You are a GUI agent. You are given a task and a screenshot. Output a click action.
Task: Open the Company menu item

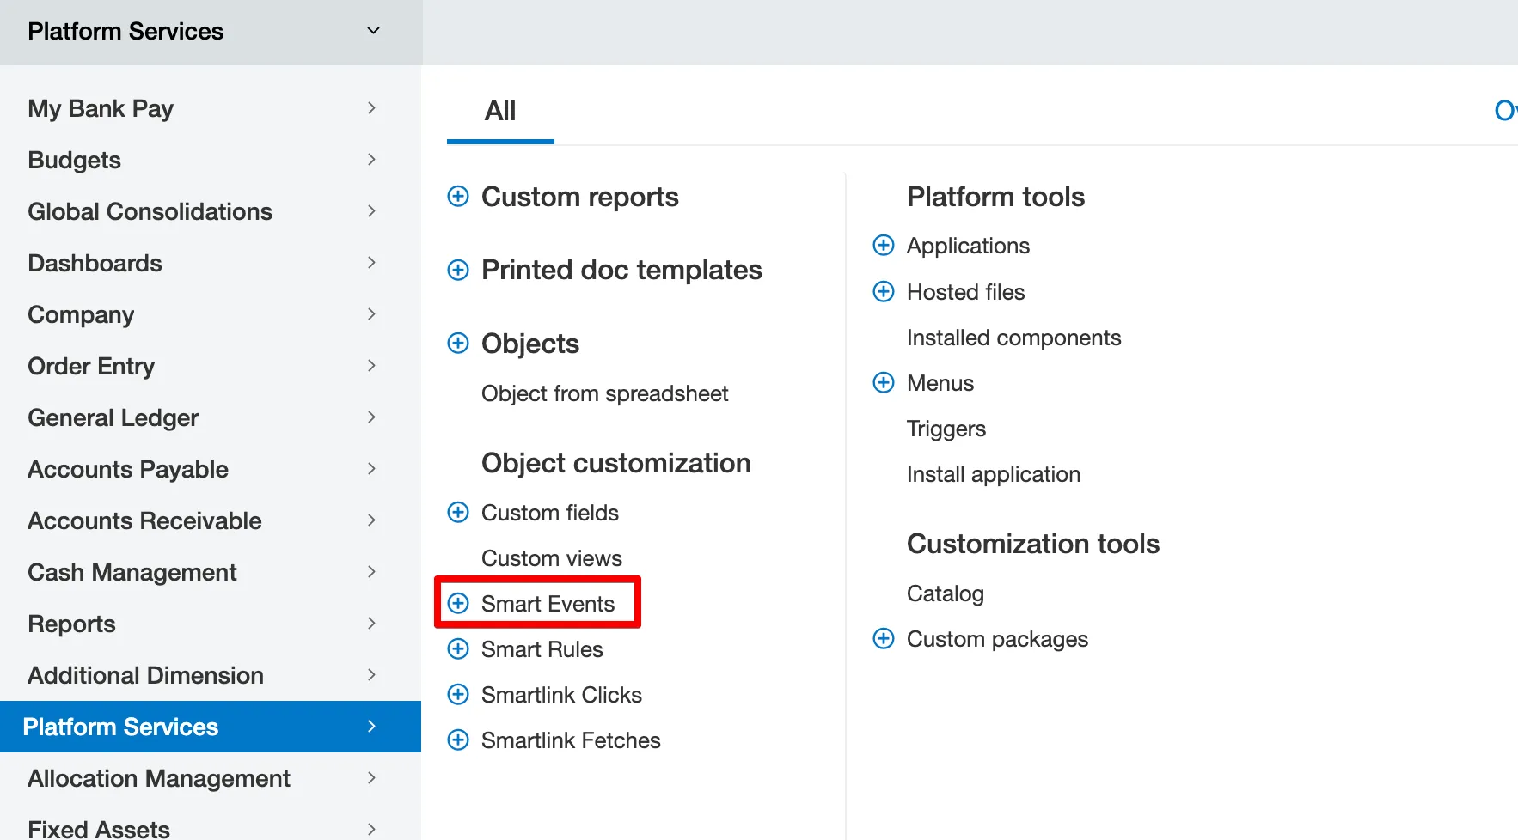point(211,314)
